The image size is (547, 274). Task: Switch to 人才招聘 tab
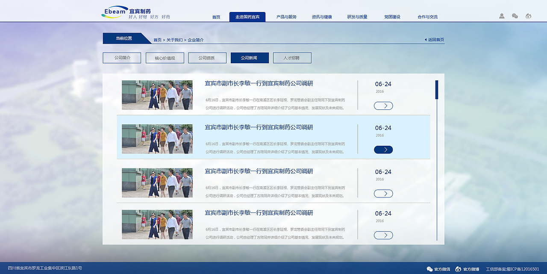(x=292, y=58)
